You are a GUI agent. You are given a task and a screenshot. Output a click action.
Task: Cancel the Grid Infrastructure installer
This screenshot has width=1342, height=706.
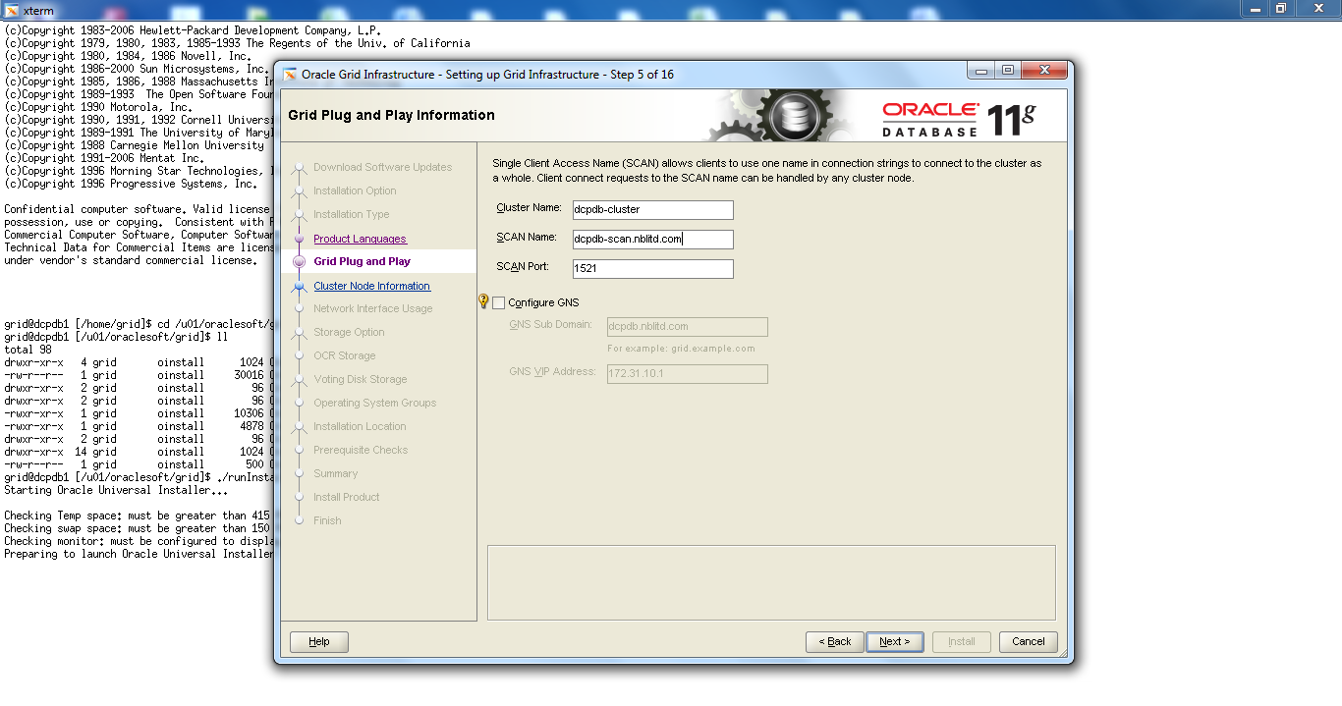1029,641
